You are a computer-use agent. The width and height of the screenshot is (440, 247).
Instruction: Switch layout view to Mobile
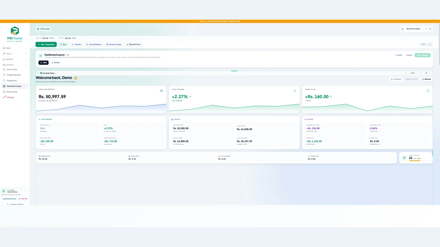pyautogui.click(x=56, y=63)
